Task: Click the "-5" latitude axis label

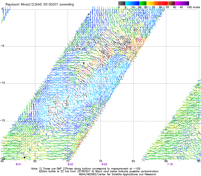Action: tap(2, 46)
